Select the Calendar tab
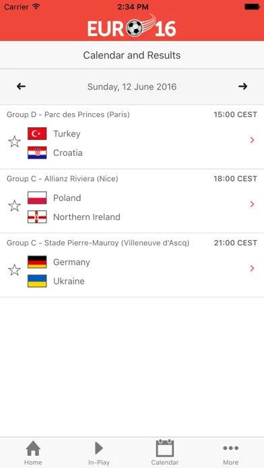This screenshot has width=264, height=468. (x=165, y=453)
